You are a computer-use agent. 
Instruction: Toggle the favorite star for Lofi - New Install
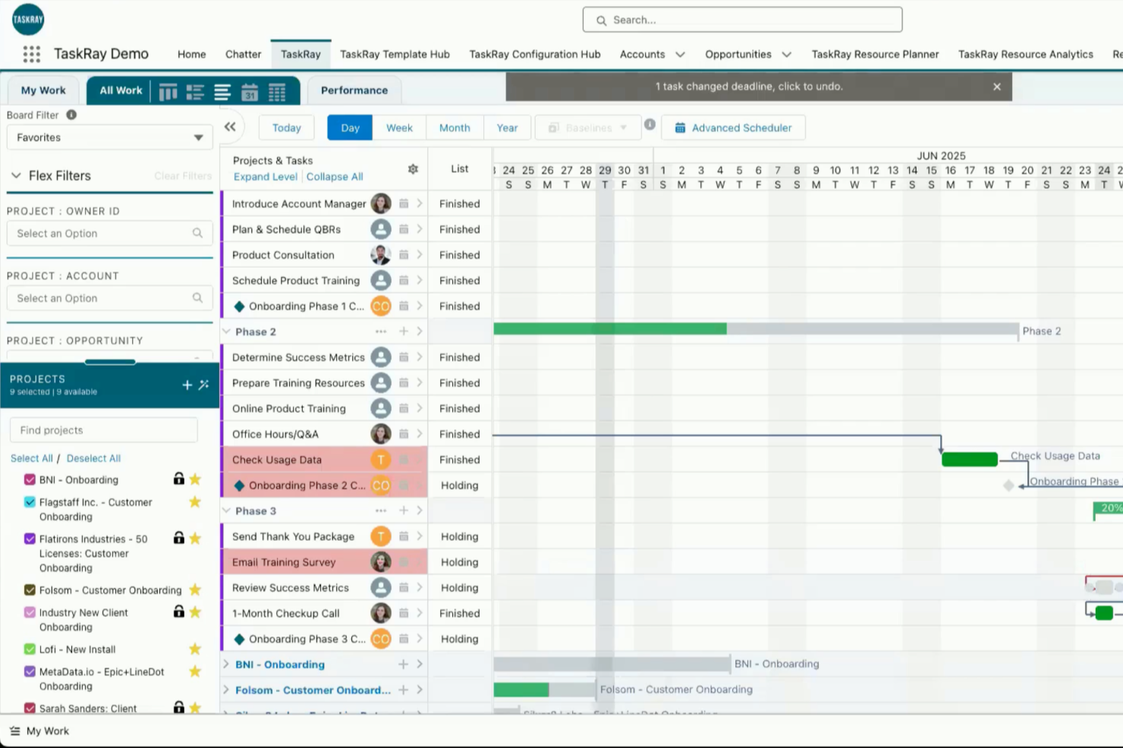(x=195, y=649)
